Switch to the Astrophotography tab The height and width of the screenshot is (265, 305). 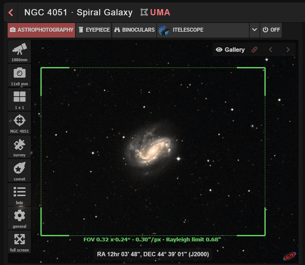(x=42, y=30)
